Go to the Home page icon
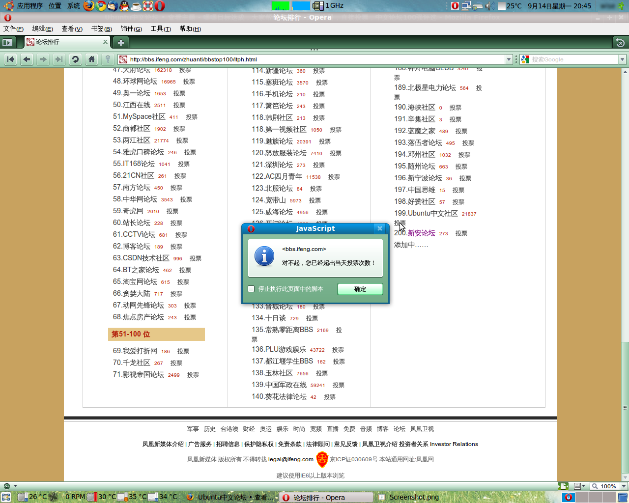 point(91,59)
